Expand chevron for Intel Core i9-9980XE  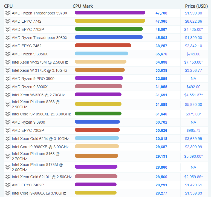8,147
